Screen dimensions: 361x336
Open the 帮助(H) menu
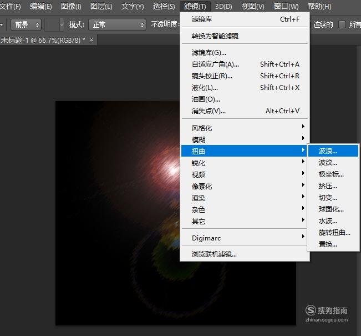(x=319, y=6)
